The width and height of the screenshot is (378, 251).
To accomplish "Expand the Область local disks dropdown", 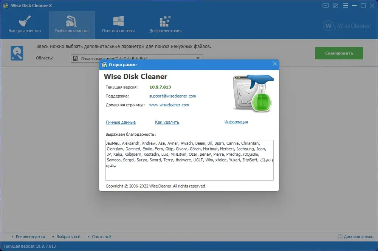I will (137, 58).
